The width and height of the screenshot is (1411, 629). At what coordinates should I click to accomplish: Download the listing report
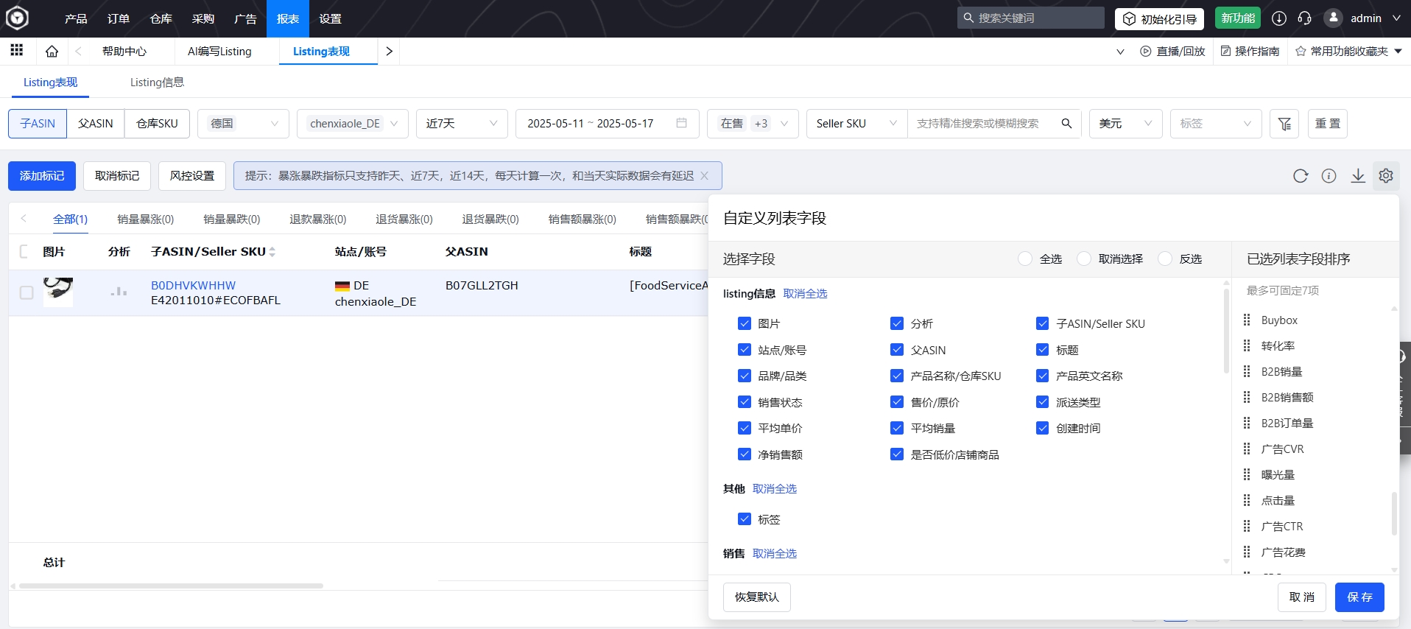click(x=1358, y=176)
